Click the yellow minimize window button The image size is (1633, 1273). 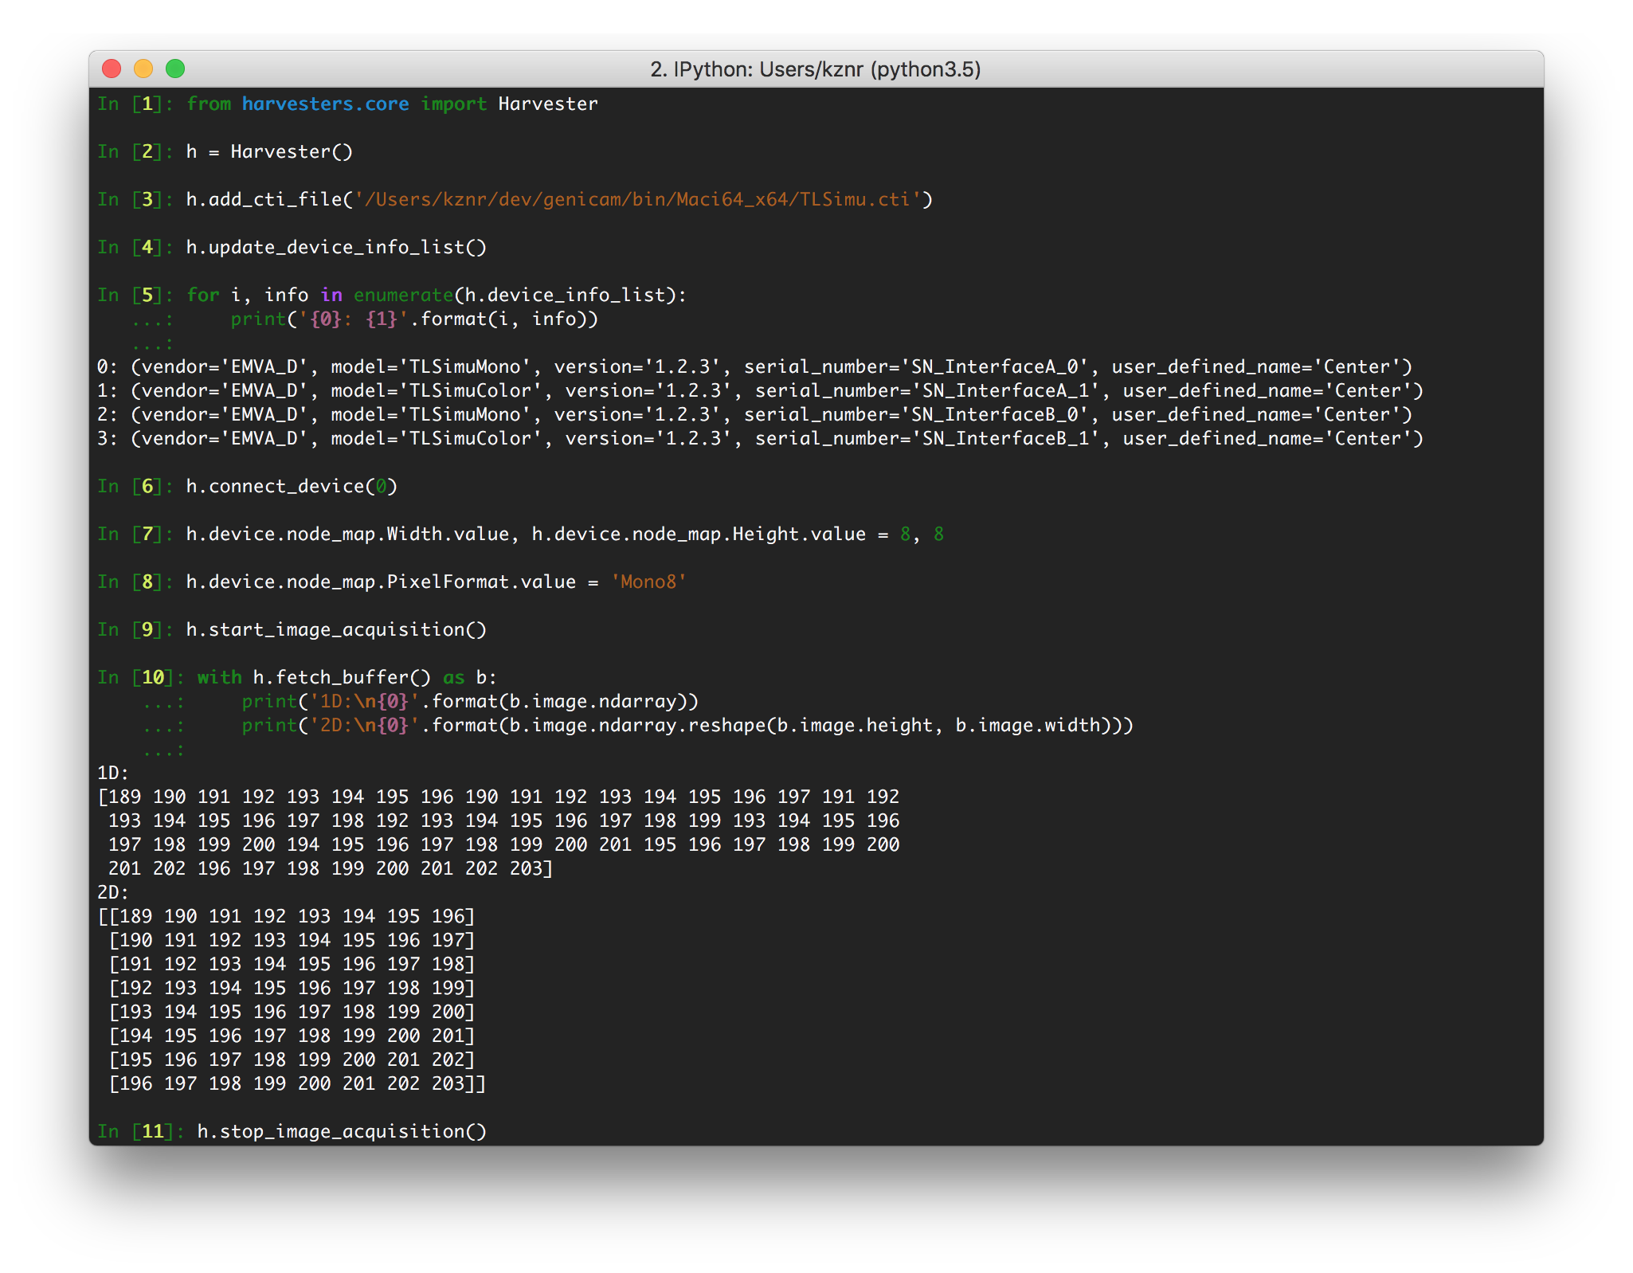143,69
